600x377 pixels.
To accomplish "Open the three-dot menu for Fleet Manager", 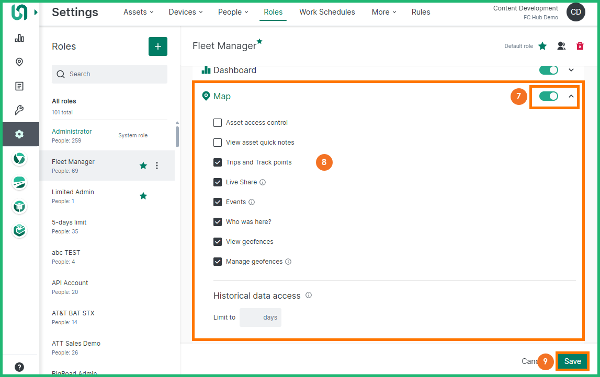I will point(157,166).
